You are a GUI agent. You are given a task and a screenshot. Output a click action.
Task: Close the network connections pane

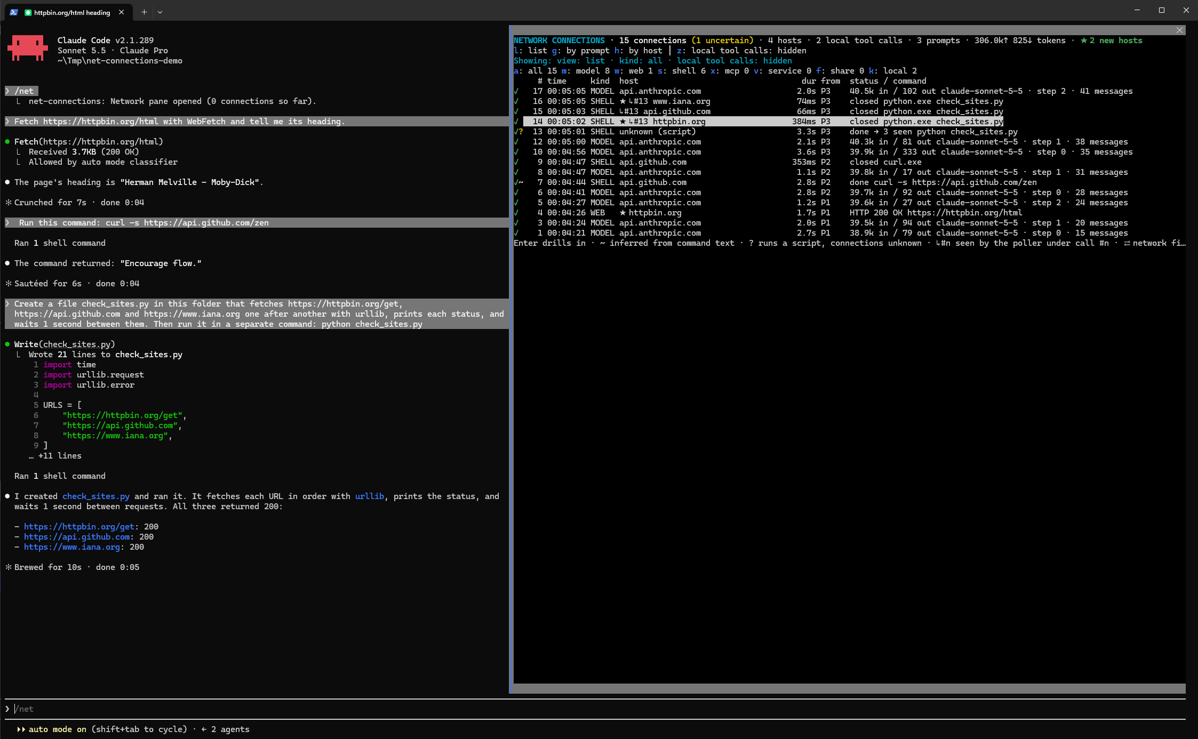(1180, 30)
